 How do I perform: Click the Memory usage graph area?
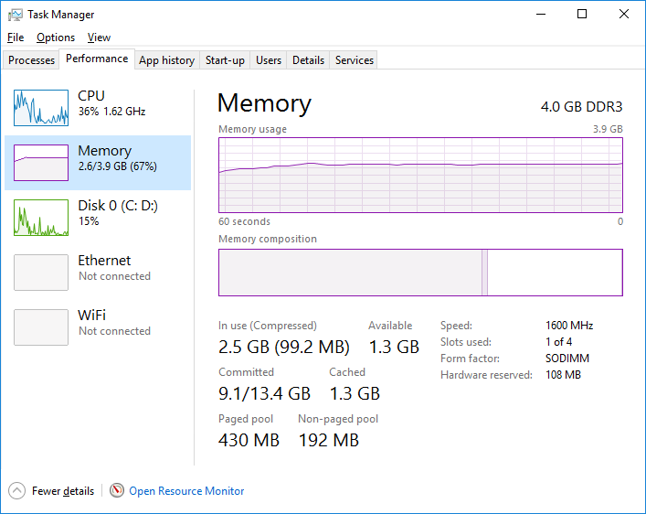(x=420, y=176)
